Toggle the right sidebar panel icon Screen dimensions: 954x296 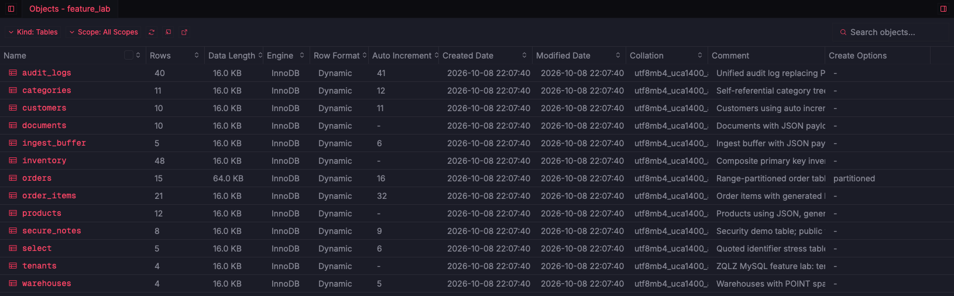pyautogui.click(x=943, y=9)
